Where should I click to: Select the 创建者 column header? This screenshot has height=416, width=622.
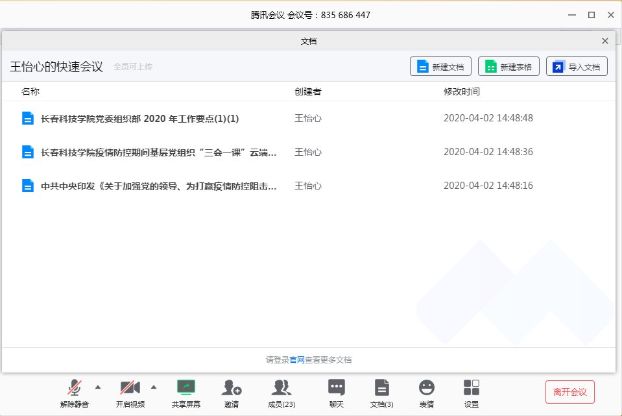coord(308,92)
